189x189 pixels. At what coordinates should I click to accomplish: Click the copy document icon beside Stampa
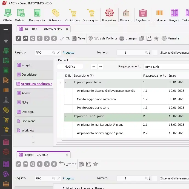click(x=142, y=38)
